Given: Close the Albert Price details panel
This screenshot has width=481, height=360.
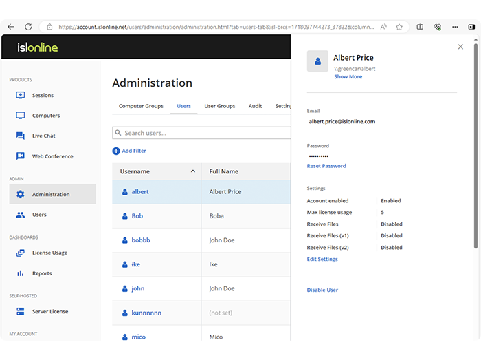Looking at the screenshot, I should [460, 47].
